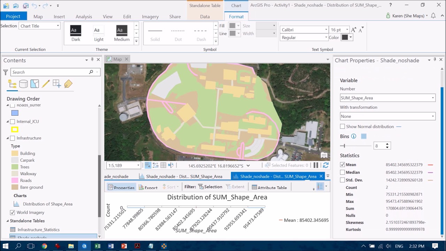Screen dimensions: 446x251
Task: Click the text Color swatch
Action: coord(345,37)
